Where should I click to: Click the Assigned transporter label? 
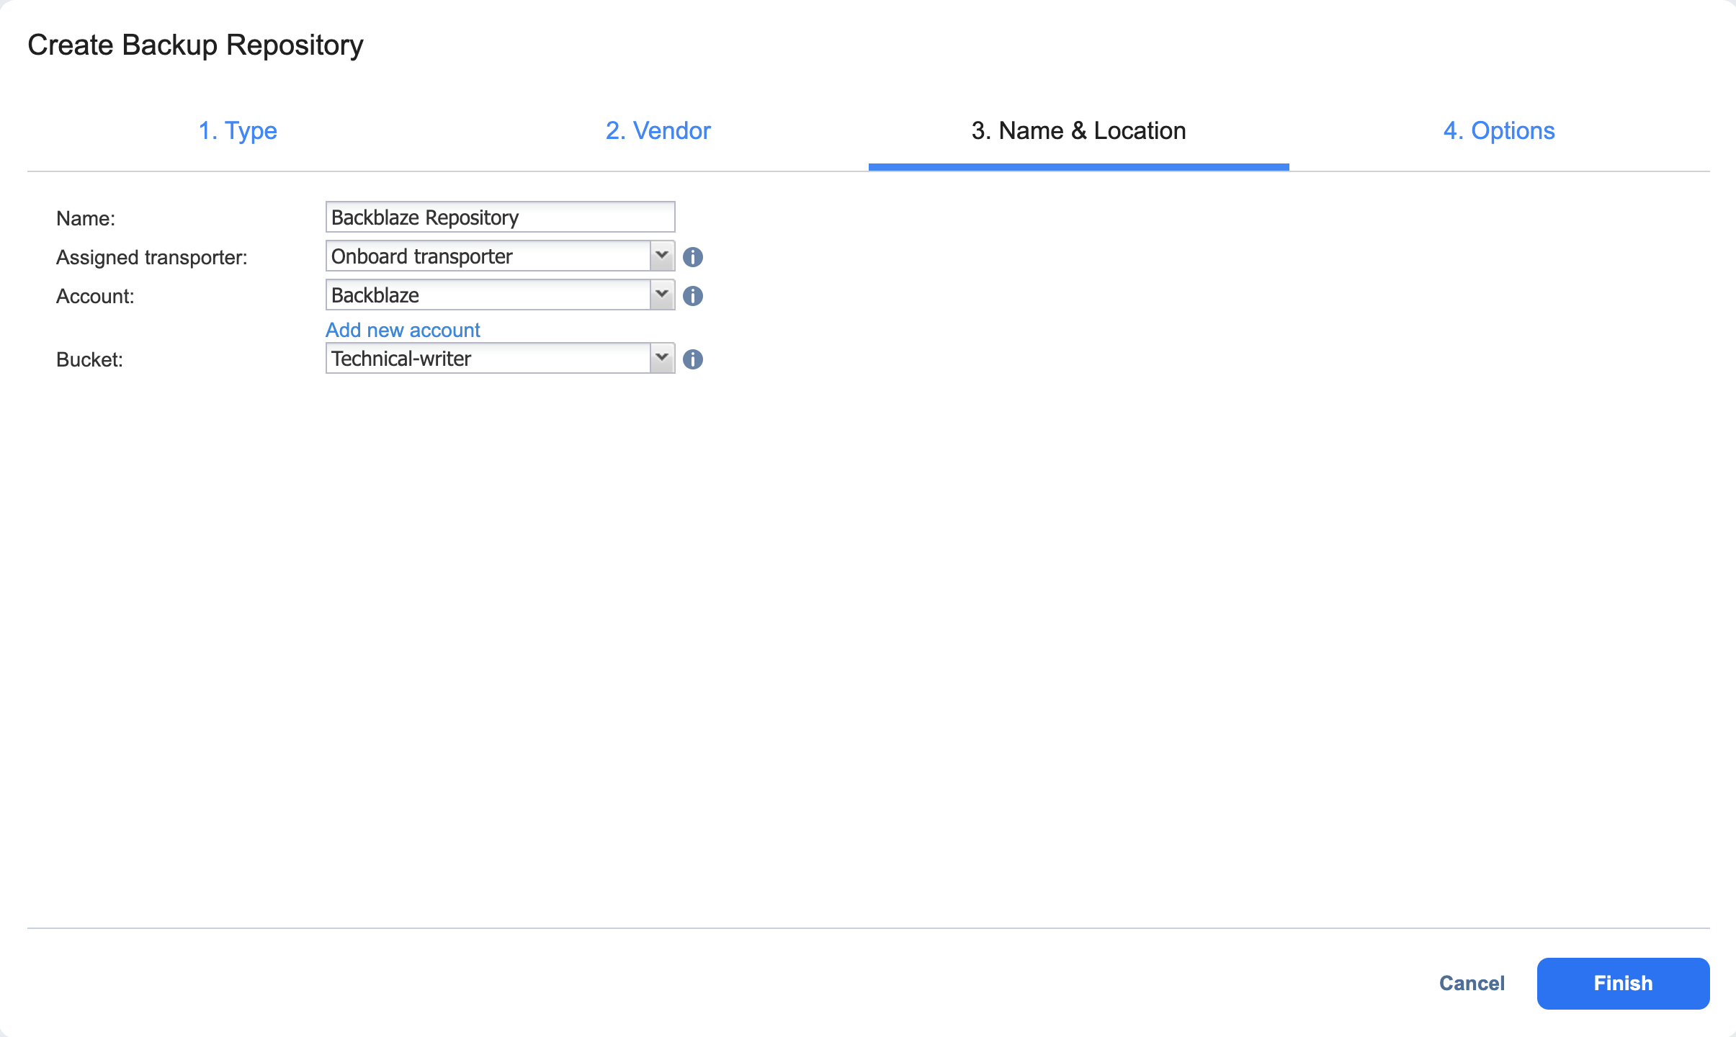pos(152,258)
